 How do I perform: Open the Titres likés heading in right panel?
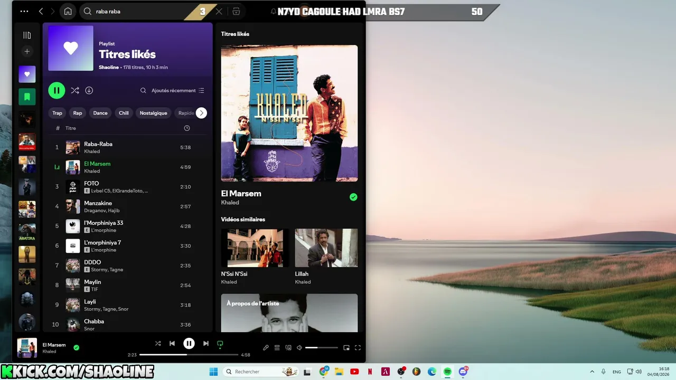(x=235, y=34)
